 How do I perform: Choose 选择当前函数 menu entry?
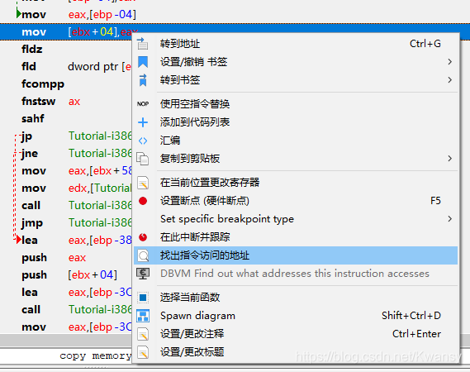(296, 298)
